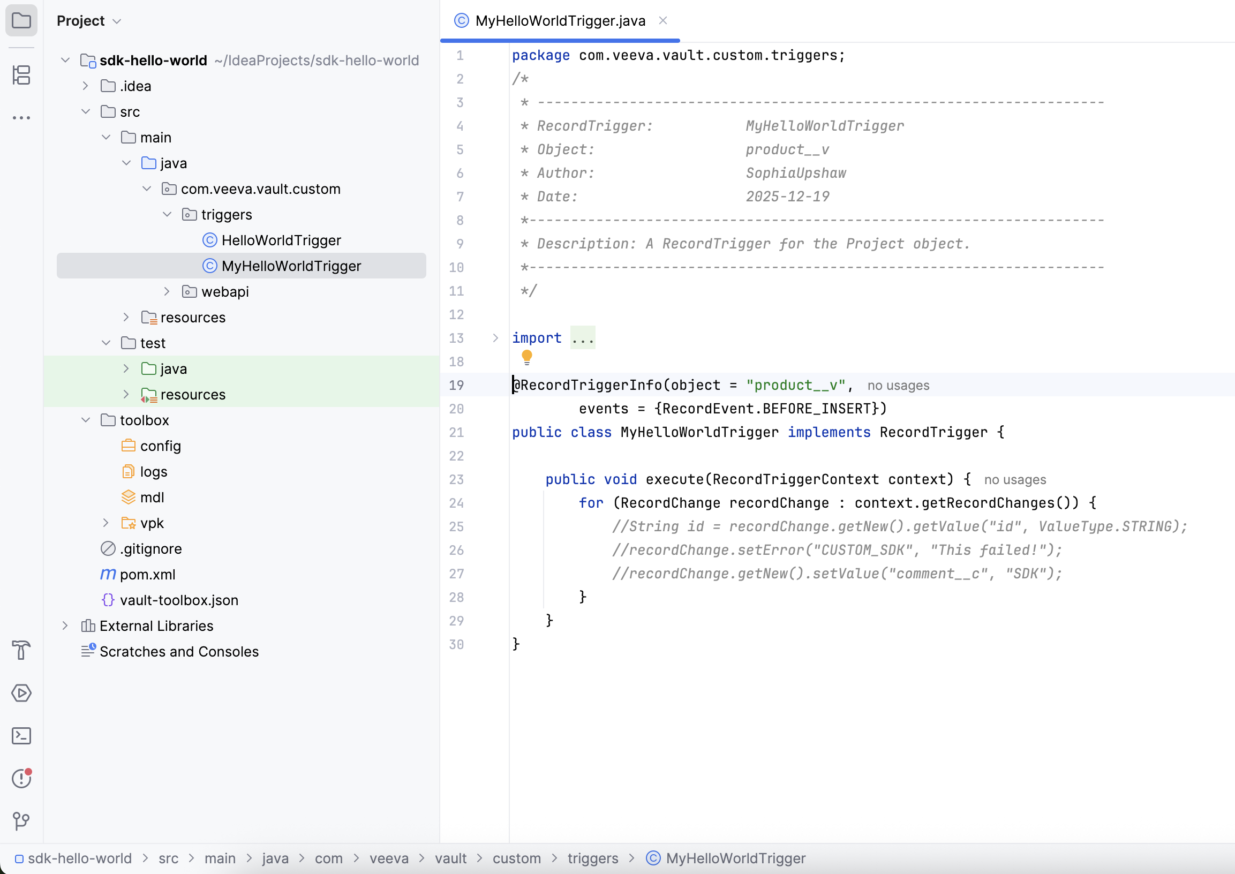Click the config briefcase icon under toolbox
The height and width of the screenshot is (874, 1235).
129,446
